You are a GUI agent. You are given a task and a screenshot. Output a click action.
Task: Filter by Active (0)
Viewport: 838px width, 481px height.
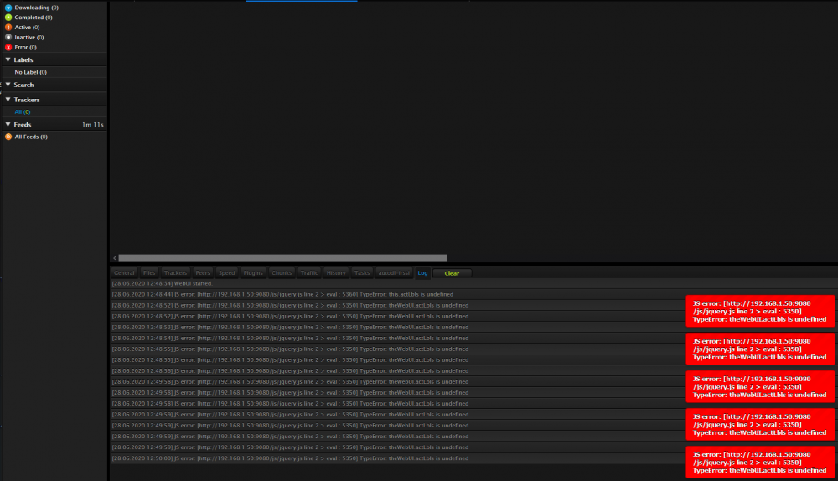tap(27, 28)
